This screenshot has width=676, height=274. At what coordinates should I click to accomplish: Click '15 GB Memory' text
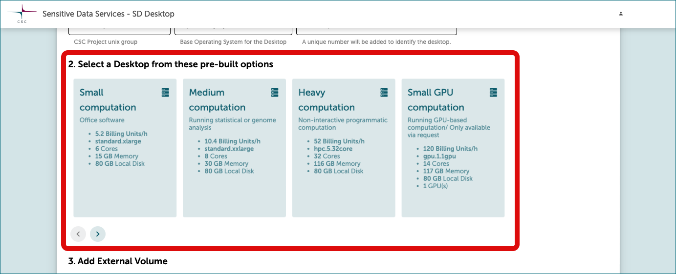(117, 156)
